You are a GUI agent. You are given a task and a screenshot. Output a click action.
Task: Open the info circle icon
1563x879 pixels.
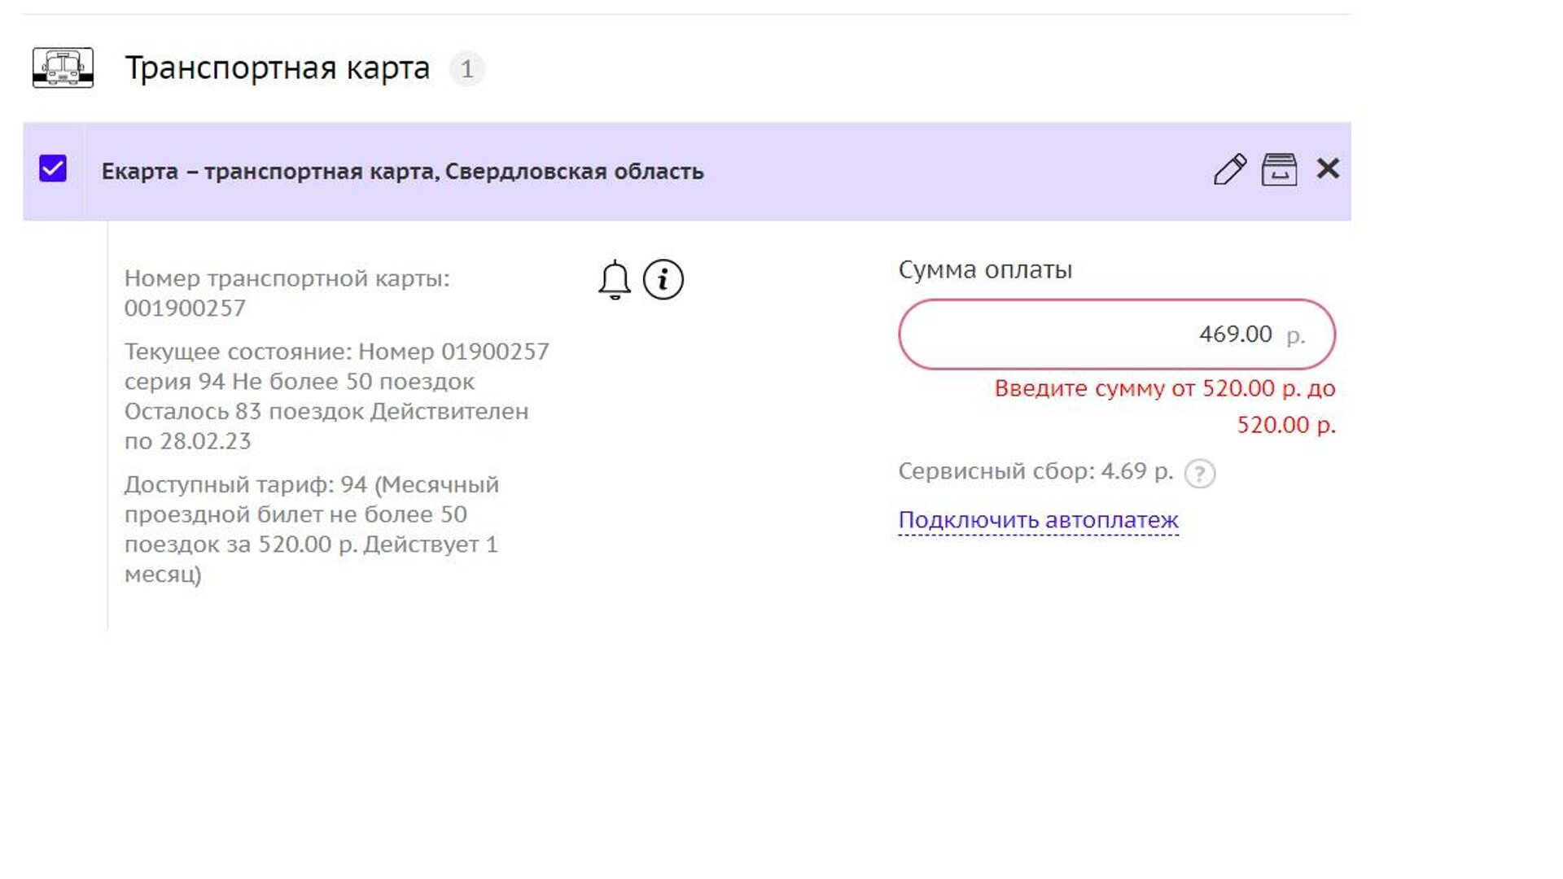[663, 280]
